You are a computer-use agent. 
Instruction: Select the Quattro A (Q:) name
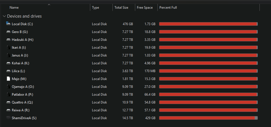click(22, 102)
